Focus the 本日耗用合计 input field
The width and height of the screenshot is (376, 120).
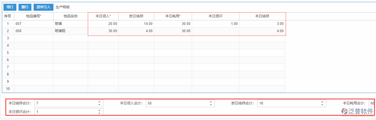[372, 103]
